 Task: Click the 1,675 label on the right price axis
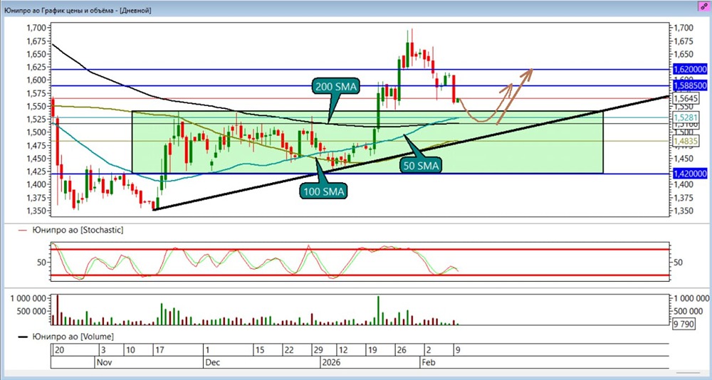pyautogui.click(x=684, y=41)
